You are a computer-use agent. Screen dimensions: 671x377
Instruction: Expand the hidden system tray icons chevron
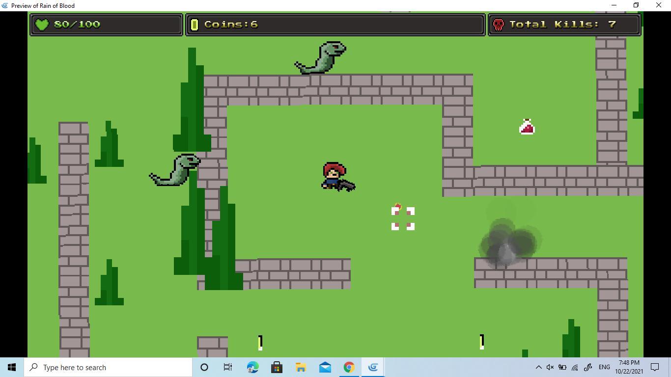(x=538, y=367)
